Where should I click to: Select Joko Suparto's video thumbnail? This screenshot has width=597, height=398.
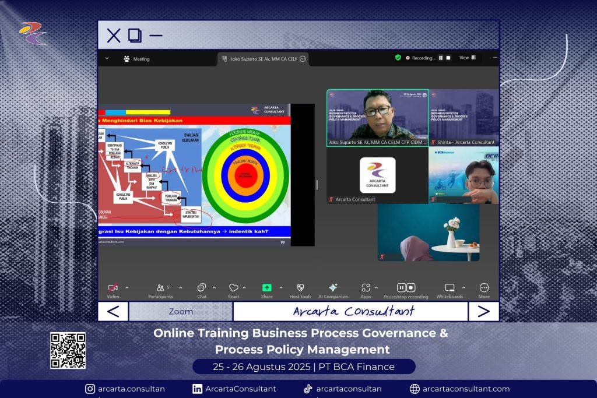(x=377, y=117)
